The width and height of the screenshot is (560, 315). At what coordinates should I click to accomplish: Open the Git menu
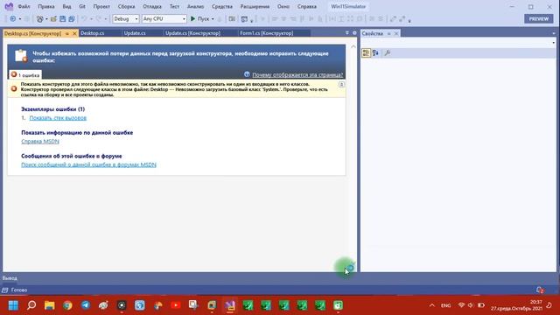click(82, 6)
